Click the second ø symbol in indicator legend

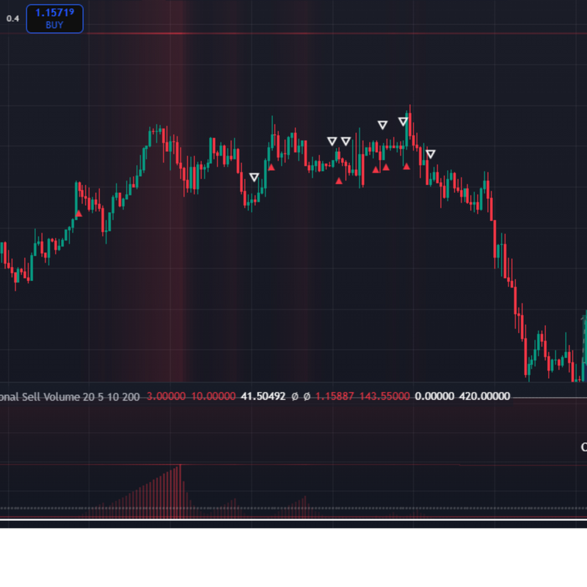307,396
